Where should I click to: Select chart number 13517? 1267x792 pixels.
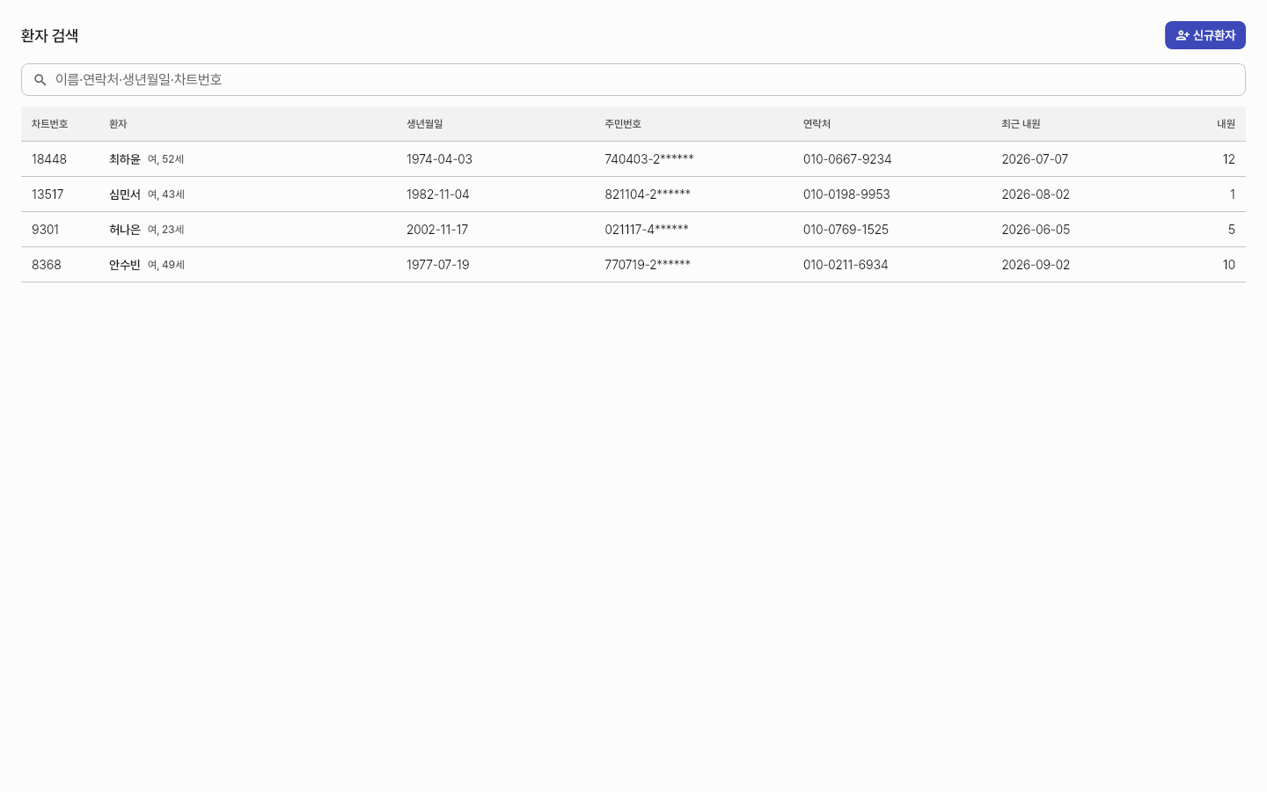[48, 194]
